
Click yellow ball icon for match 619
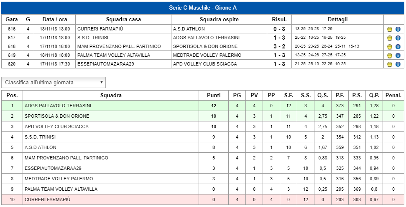pos(389,56)
